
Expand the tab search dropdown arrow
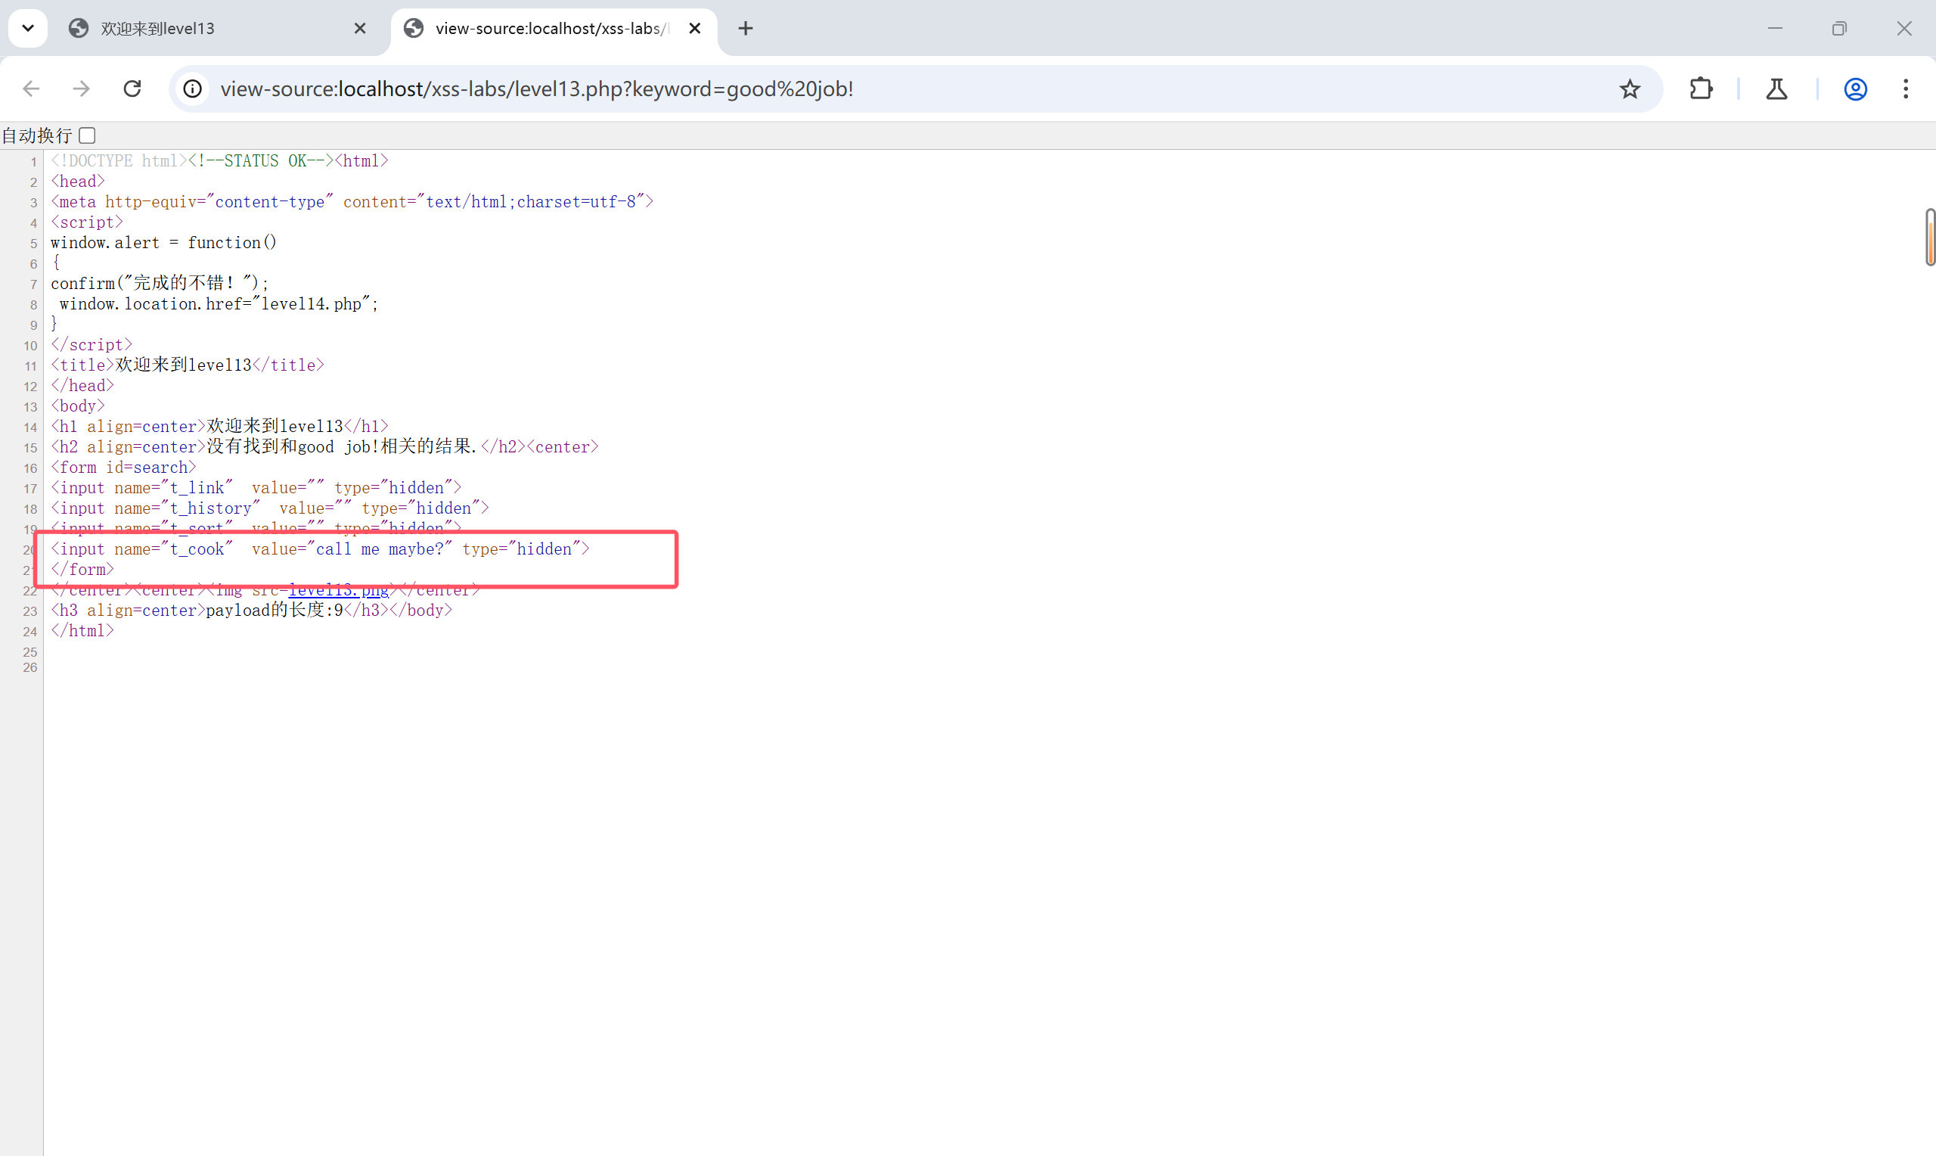pos(28,28)
